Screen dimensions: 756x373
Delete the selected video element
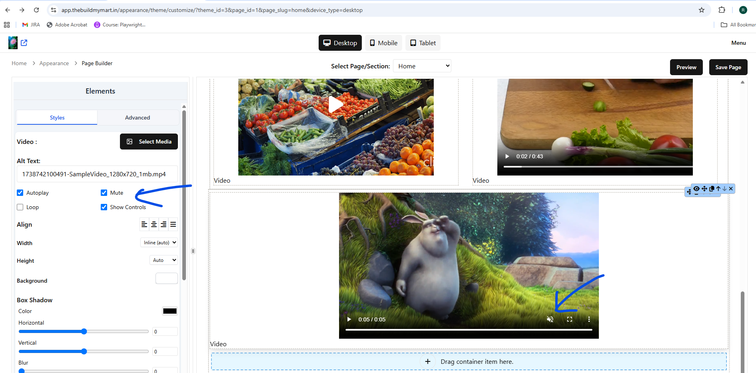[x=731, y=189]
